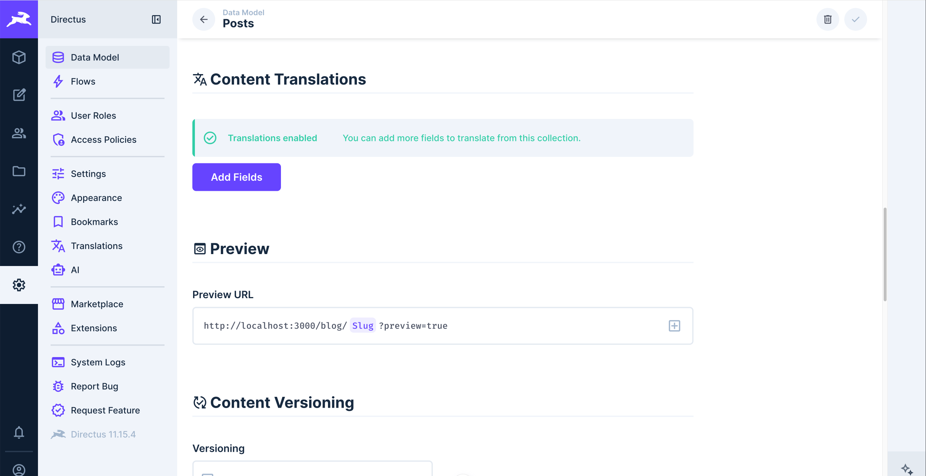
Task: Open the Insights module
Action: pyautogui.click(x=19, y=209)
